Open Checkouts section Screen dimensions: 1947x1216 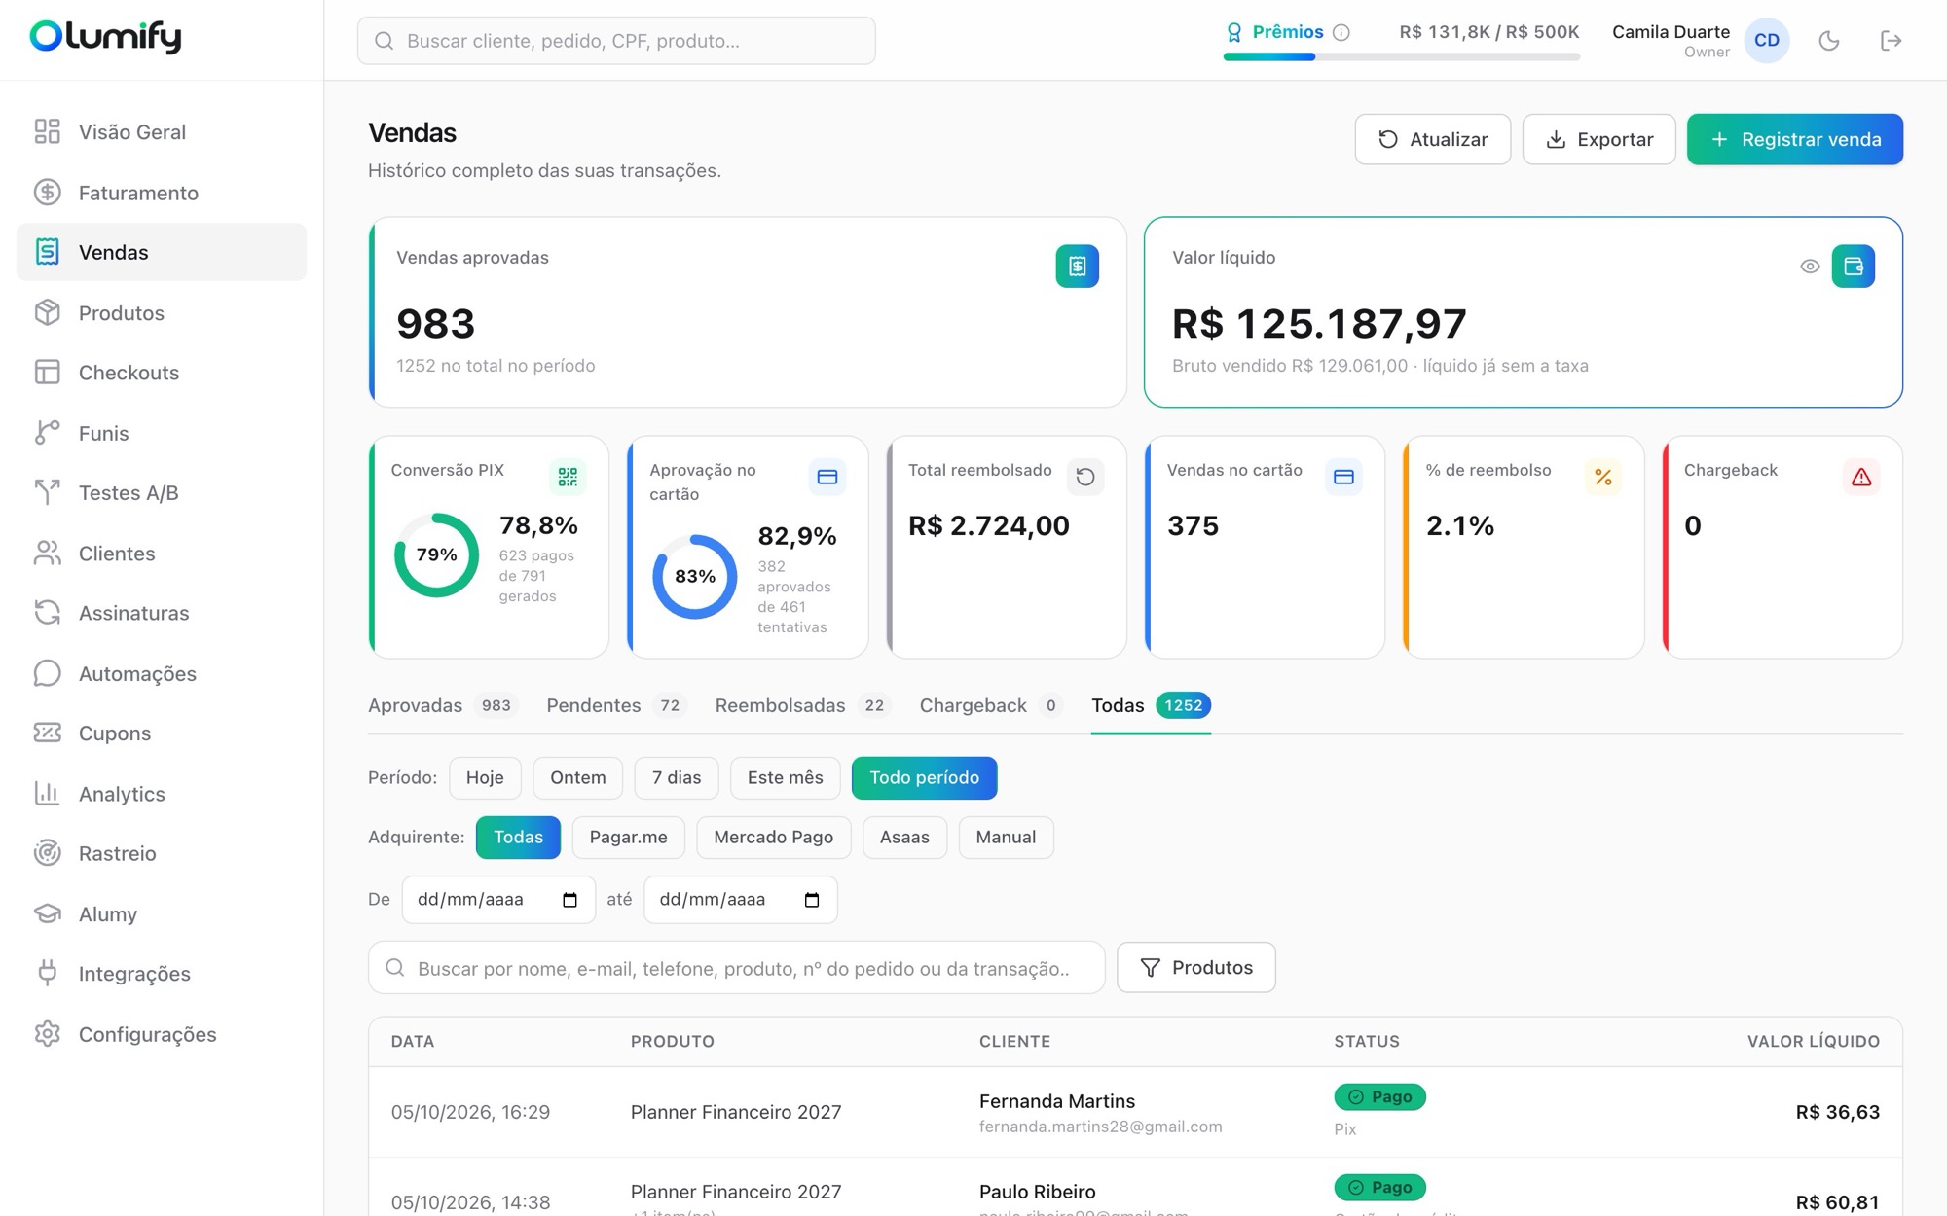pos(162,373)
